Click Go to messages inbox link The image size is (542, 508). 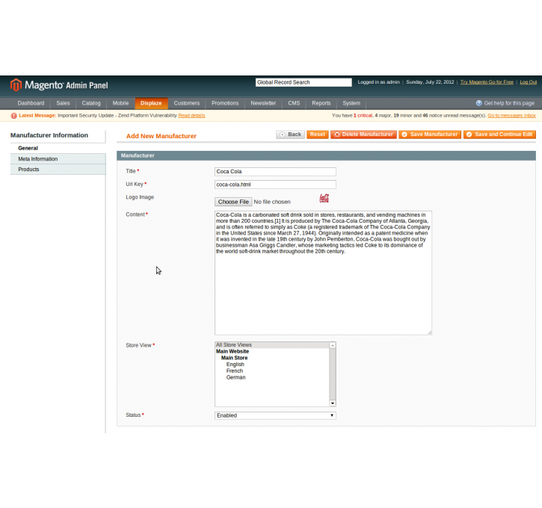tap(511, 116)
